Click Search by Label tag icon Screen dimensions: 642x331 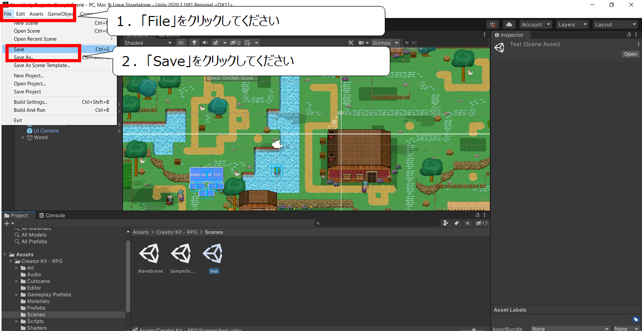[x=457, y=223]
